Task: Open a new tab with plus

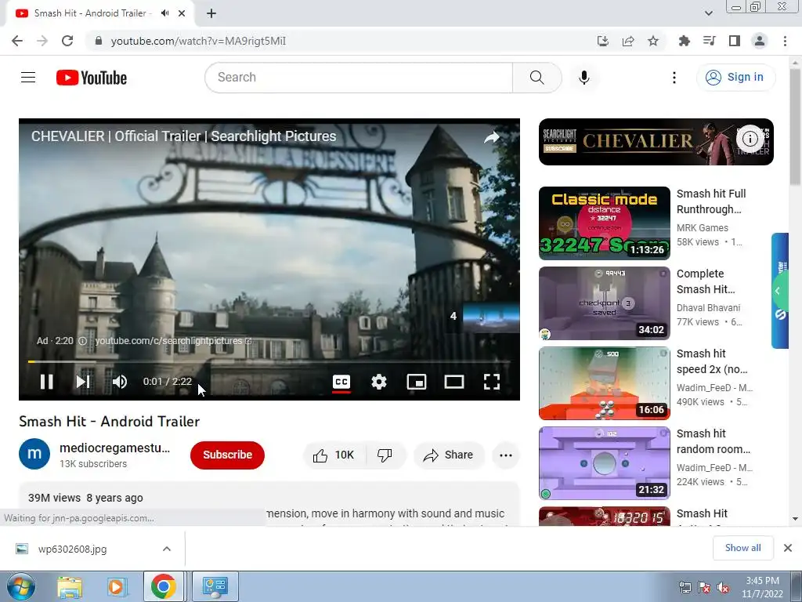Action: [x=211, y=13]
